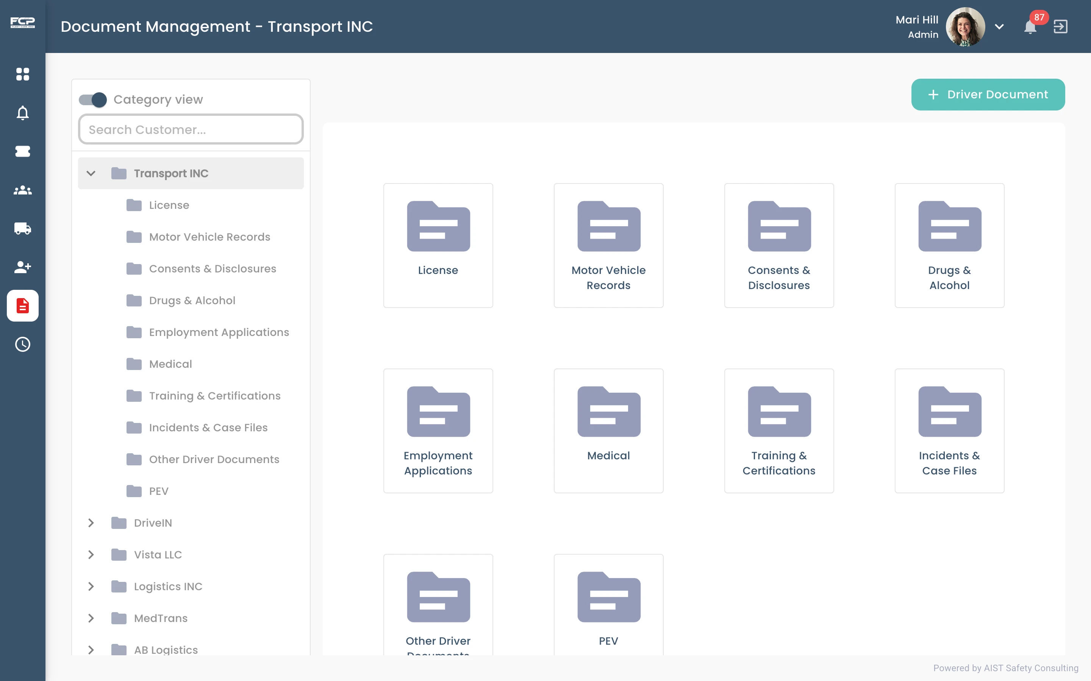Collapse the Transport INC tree node
This screenshot has height=681, width=1091.
coord(91,173)
